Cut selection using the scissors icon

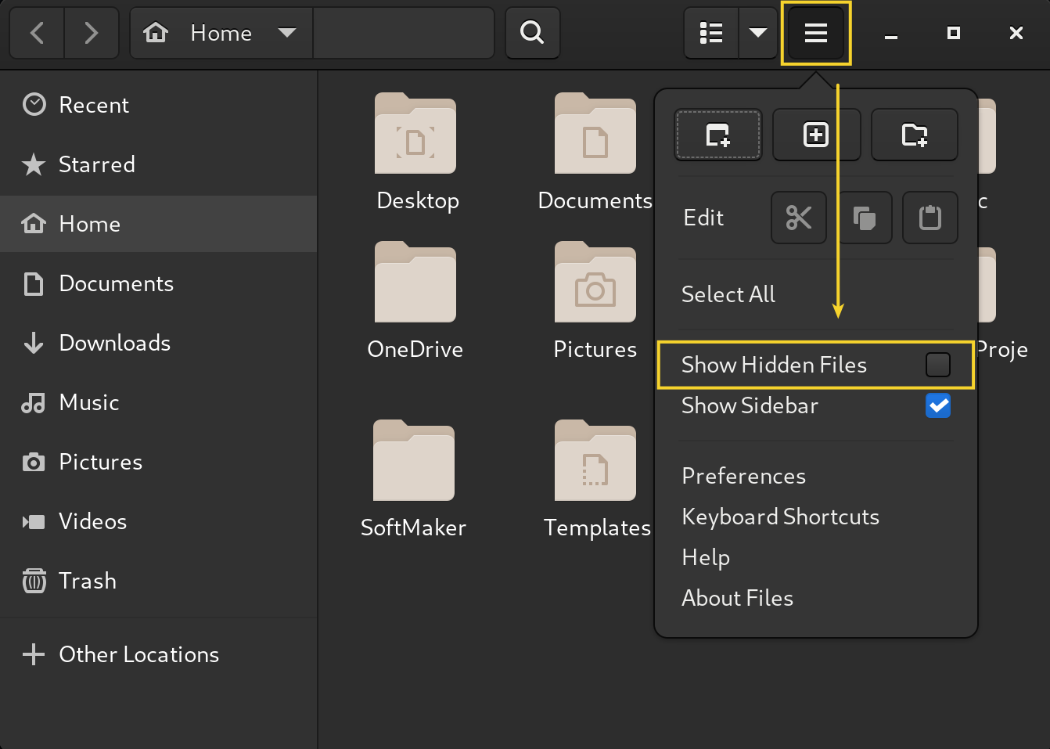point(798,218)
